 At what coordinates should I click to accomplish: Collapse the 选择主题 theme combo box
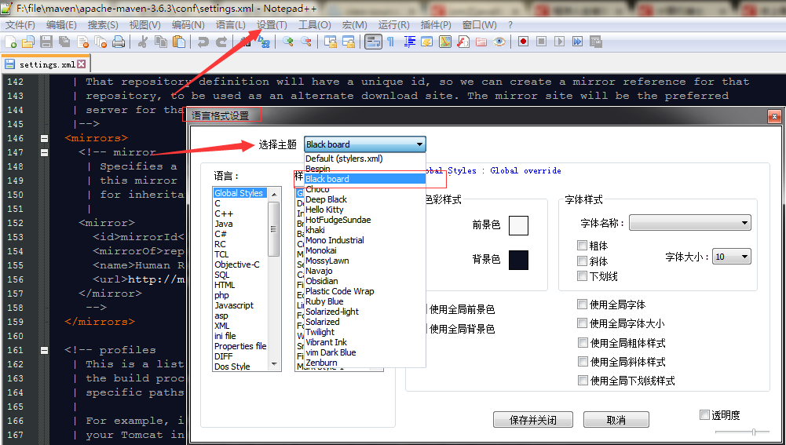[x=365, y=144]
